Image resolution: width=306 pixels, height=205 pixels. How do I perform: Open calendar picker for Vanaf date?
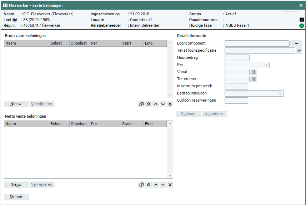(x=254, y=72)
